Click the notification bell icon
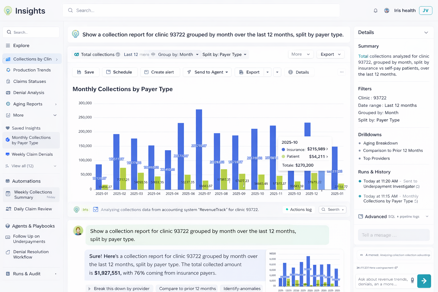The width and height of the screenshot is (438, 292). (x=375, y=10)
